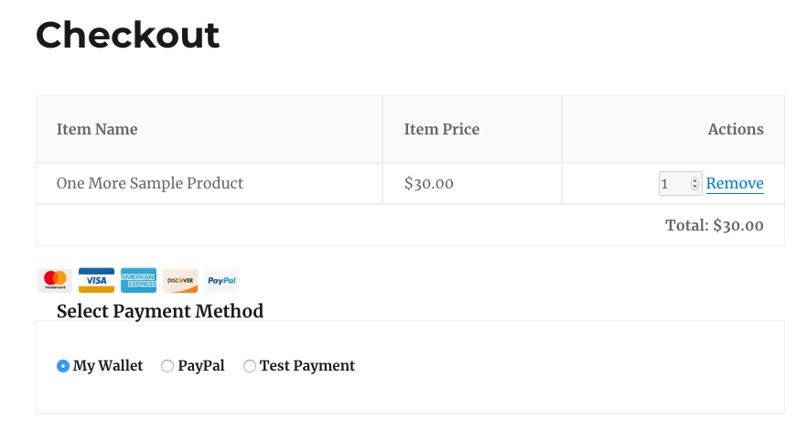The width and height of the screenshot is (807, 431).
Task: Remove One More Sample Product from cart
Action: pyautogui.click(x=735, y=183)
